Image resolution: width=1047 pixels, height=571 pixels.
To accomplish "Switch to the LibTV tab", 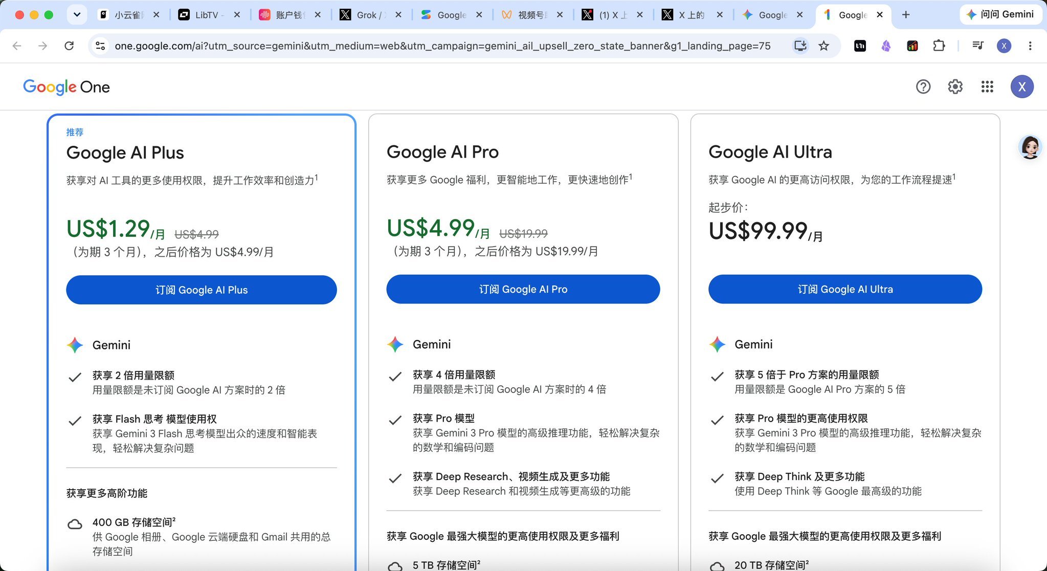I will coord(205,15).
